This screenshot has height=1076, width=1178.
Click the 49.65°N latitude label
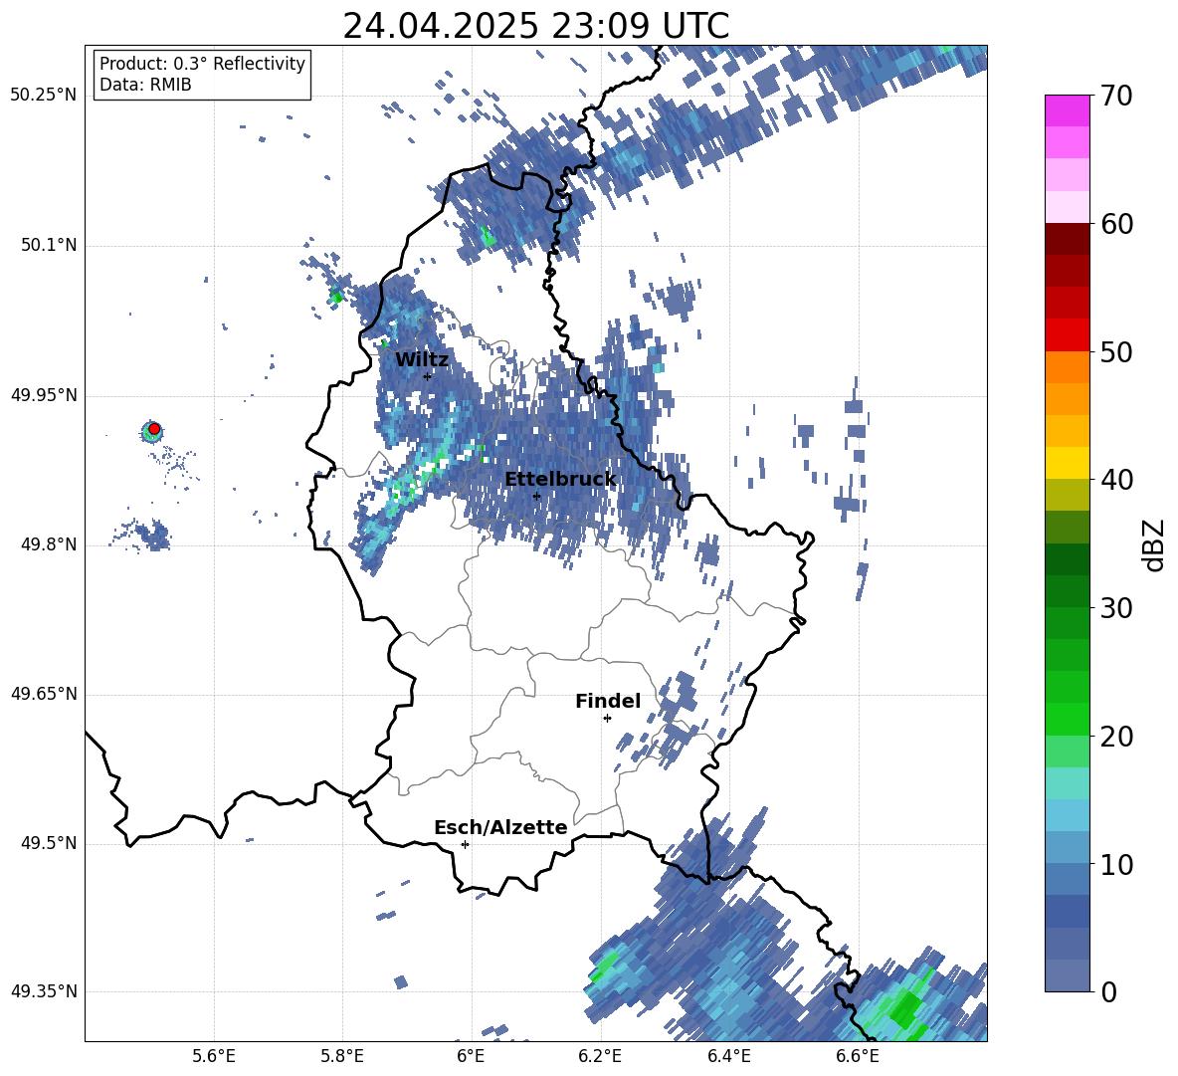coord(44,694)
